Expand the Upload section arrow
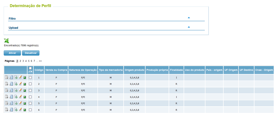274x113 pixels. (189, 27)
